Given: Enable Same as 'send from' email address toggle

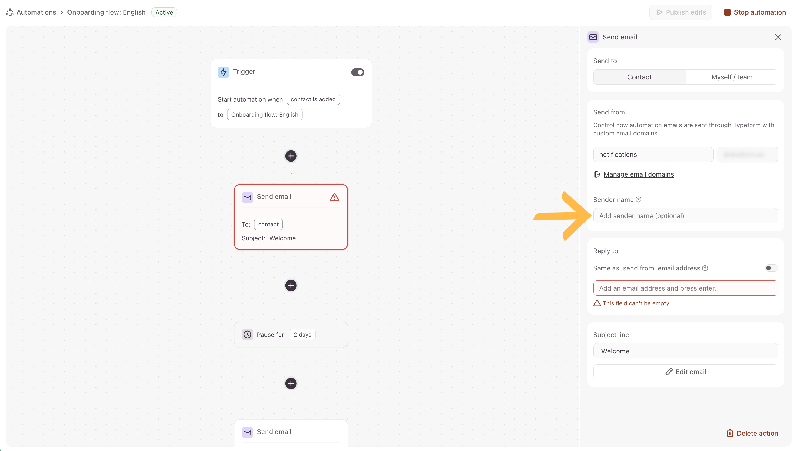Looking at the screenshot, I should pos(771,268).
